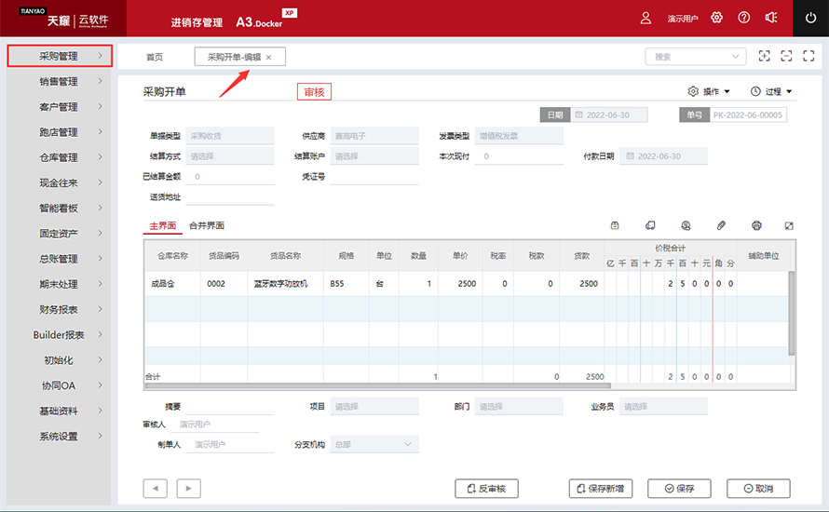Switch to the 合并界面 tab
Screen dimensions: 829x512
pos(207,225)
